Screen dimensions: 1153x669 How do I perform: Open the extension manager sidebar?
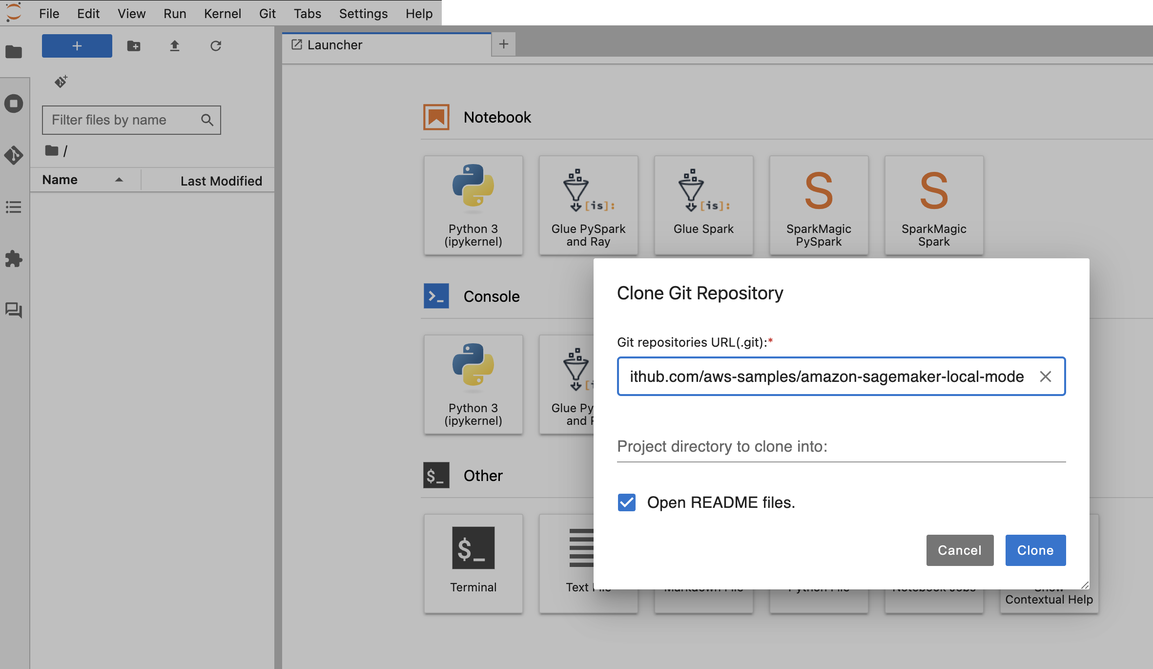(x=14, y=259)
